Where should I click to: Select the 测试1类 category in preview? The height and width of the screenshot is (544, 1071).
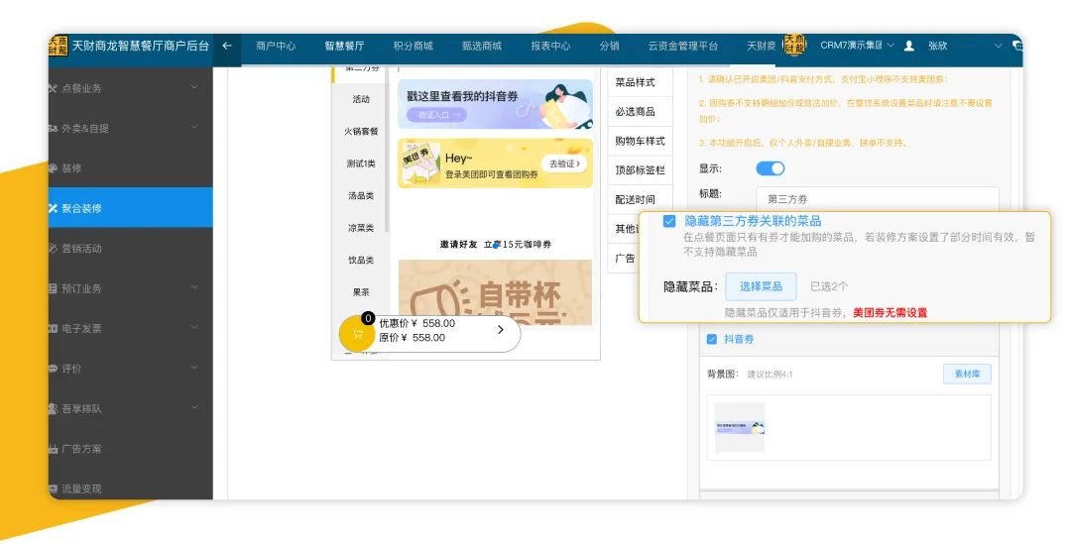pos(361,163)
